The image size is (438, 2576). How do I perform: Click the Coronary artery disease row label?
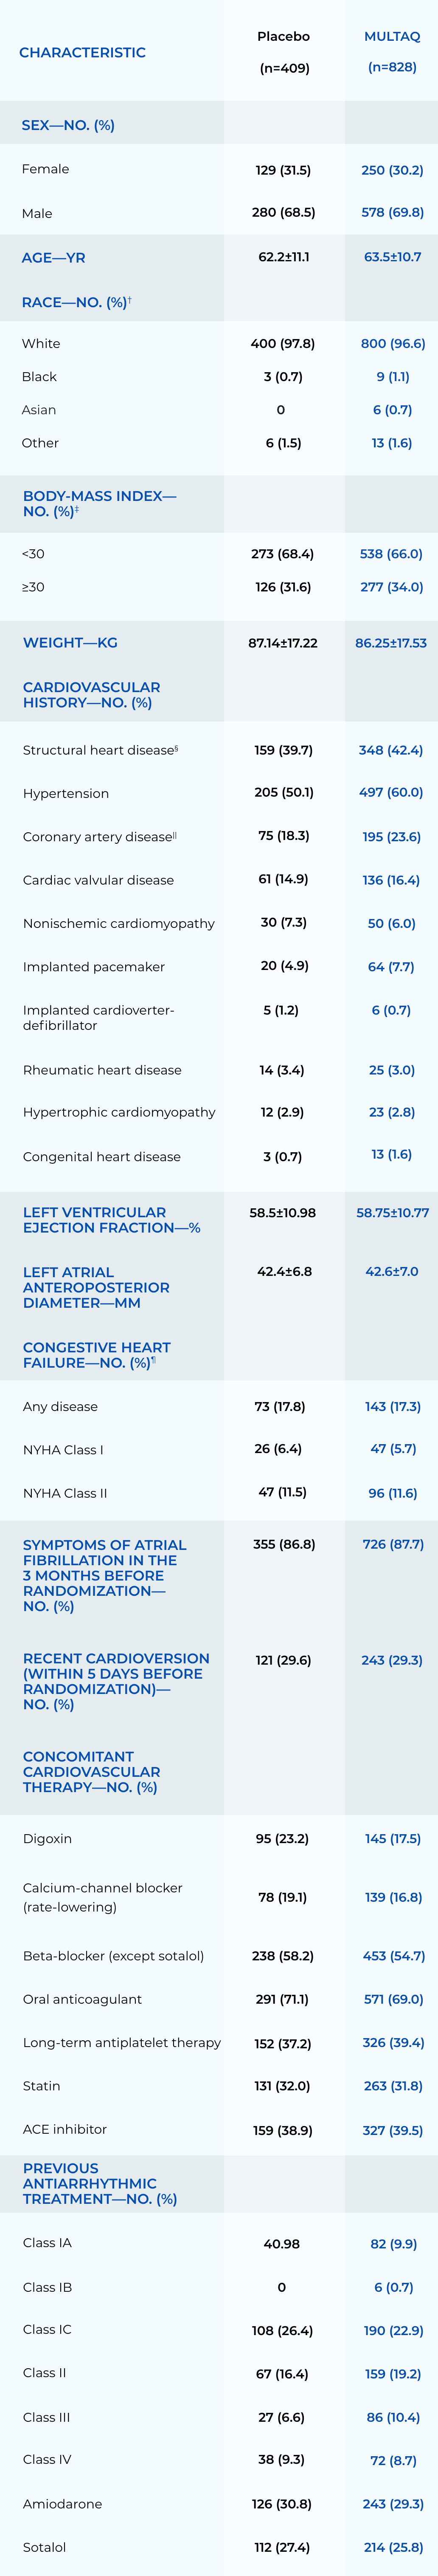pyautogui.click(x=98, y=837)
